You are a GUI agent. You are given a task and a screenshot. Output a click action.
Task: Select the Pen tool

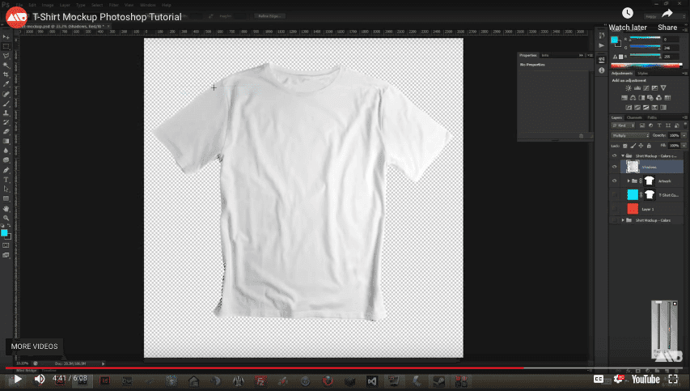(x=6, y=170)
